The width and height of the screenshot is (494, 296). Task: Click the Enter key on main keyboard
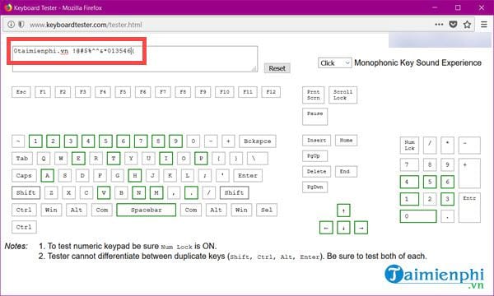[x=248, y=175]
